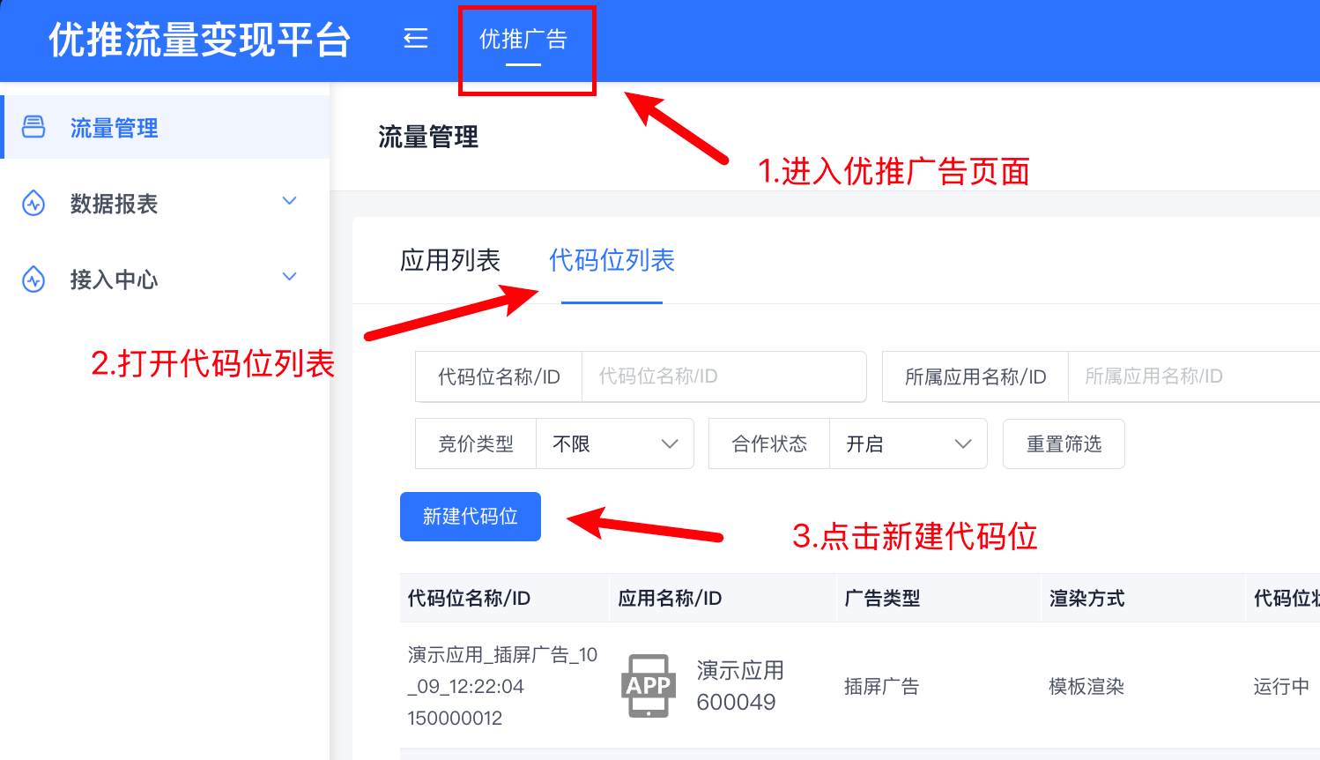Switch to the 应用列表 tab
This screenshot has width=1320, height=760.
pos(450,260)
